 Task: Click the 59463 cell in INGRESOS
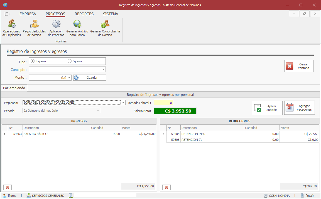click(x=15, y=134)
